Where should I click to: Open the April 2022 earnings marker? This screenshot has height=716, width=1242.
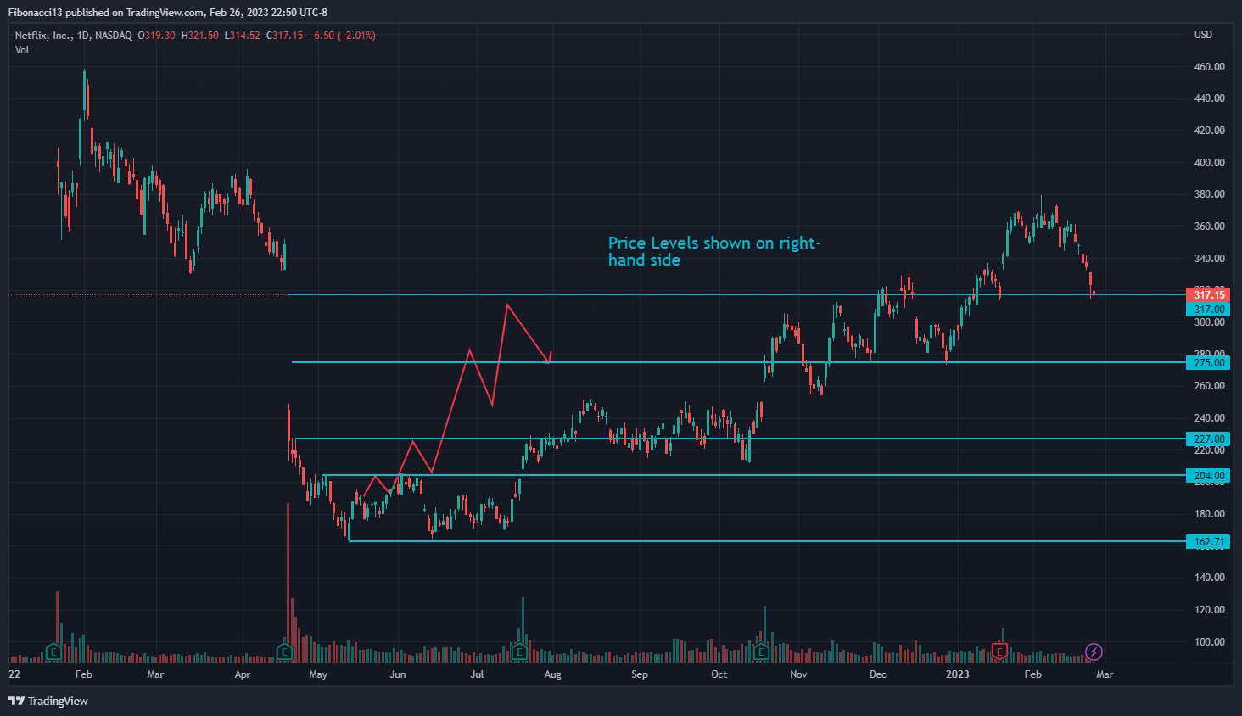[x=285, y=652]
